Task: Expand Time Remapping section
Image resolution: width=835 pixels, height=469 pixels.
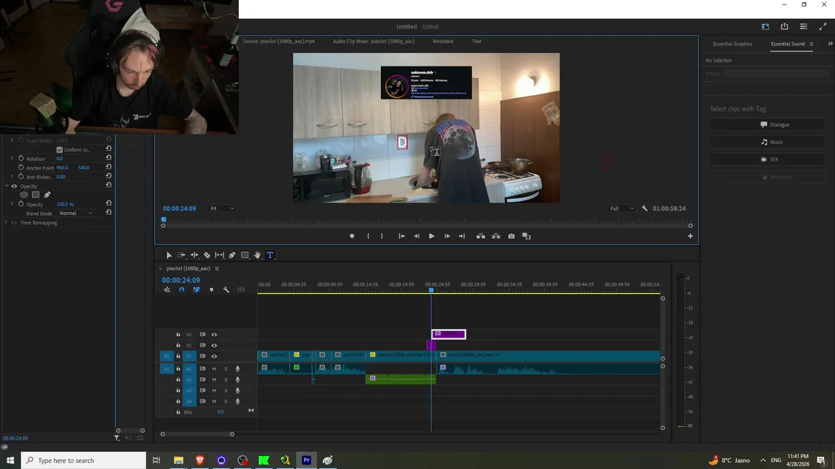Action: [6, 223]
